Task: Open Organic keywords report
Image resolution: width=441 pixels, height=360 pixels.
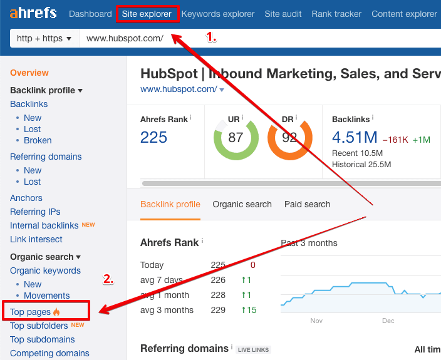Action: pyautogui.click(x=45, y=270)
